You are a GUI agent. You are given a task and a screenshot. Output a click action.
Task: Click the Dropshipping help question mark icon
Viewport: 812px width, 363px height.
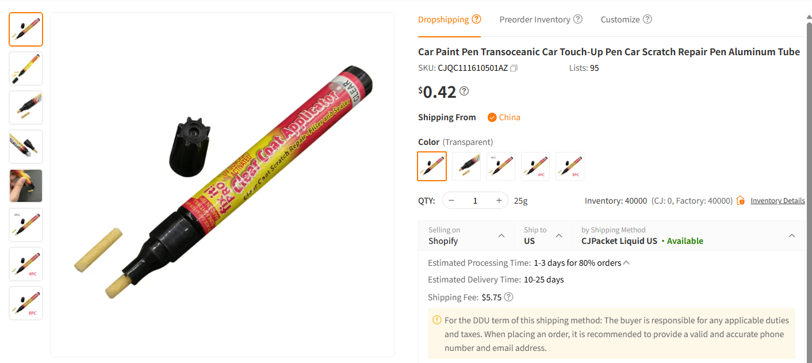477,18
